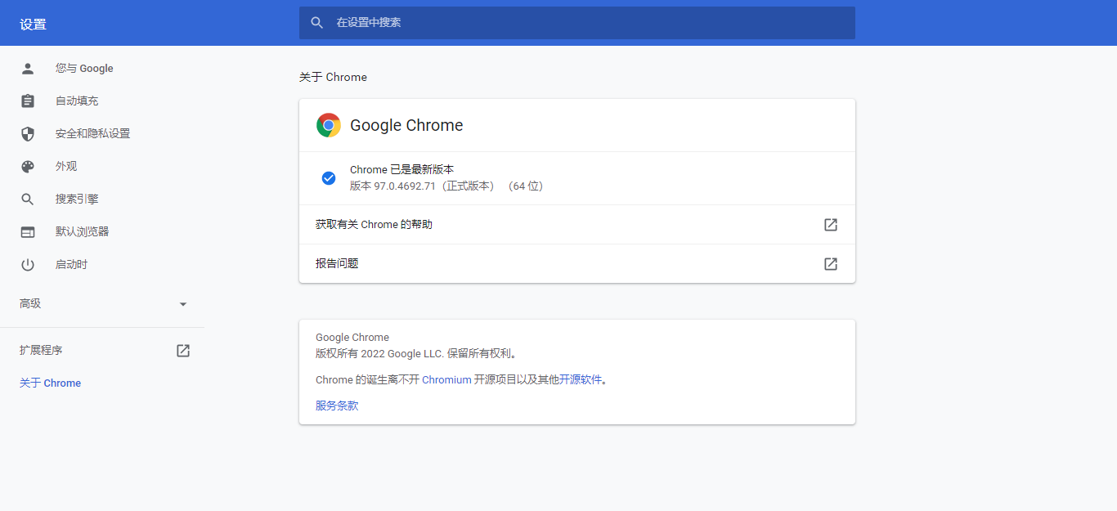Click the external link icon beside 扩展程序

(x=183, y=351)
